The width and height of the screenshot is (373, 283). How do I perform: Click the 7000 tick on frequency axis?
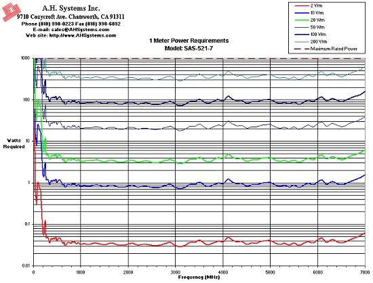point(365,272)
